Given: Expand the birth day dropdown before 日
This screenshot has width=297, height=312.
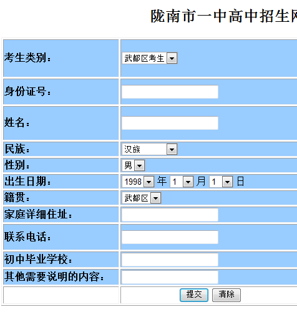Looking at the screenshot, I should pyautogui.click(x=221, y=182).
